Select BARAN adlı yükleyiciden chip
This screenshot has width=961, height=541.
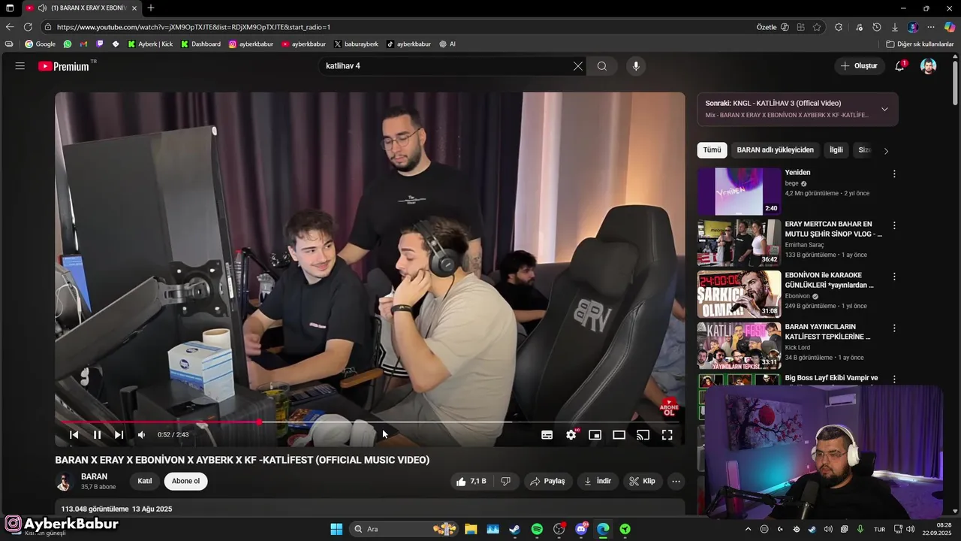[x=775, y=150]
